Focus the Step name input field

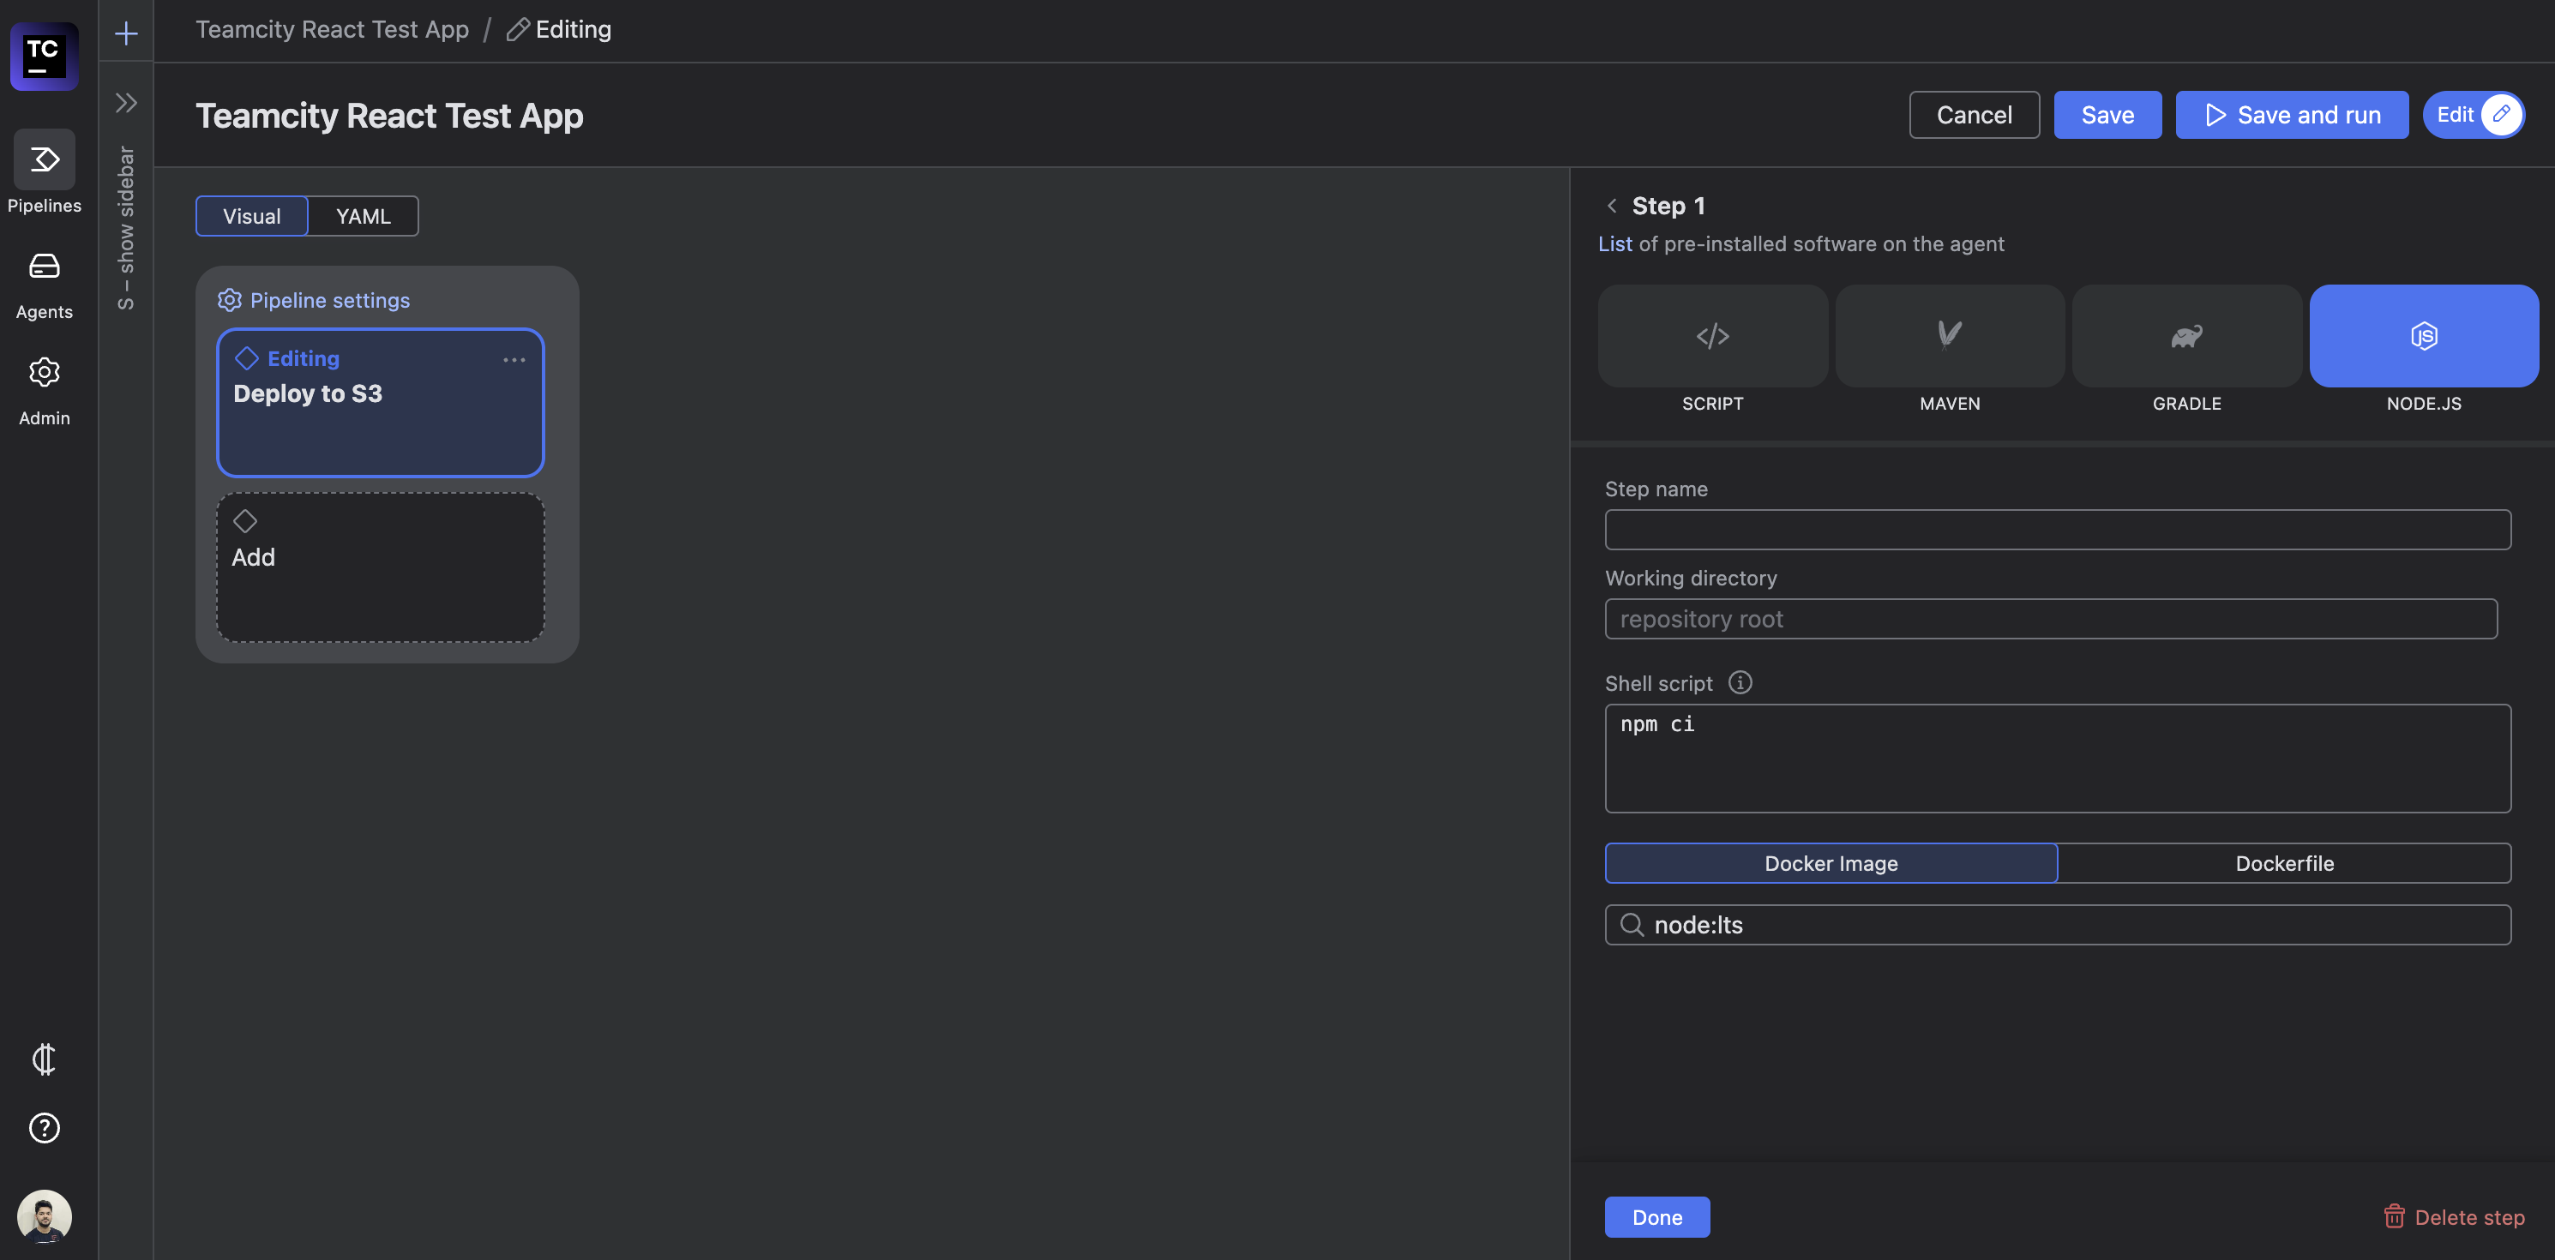2058,530
